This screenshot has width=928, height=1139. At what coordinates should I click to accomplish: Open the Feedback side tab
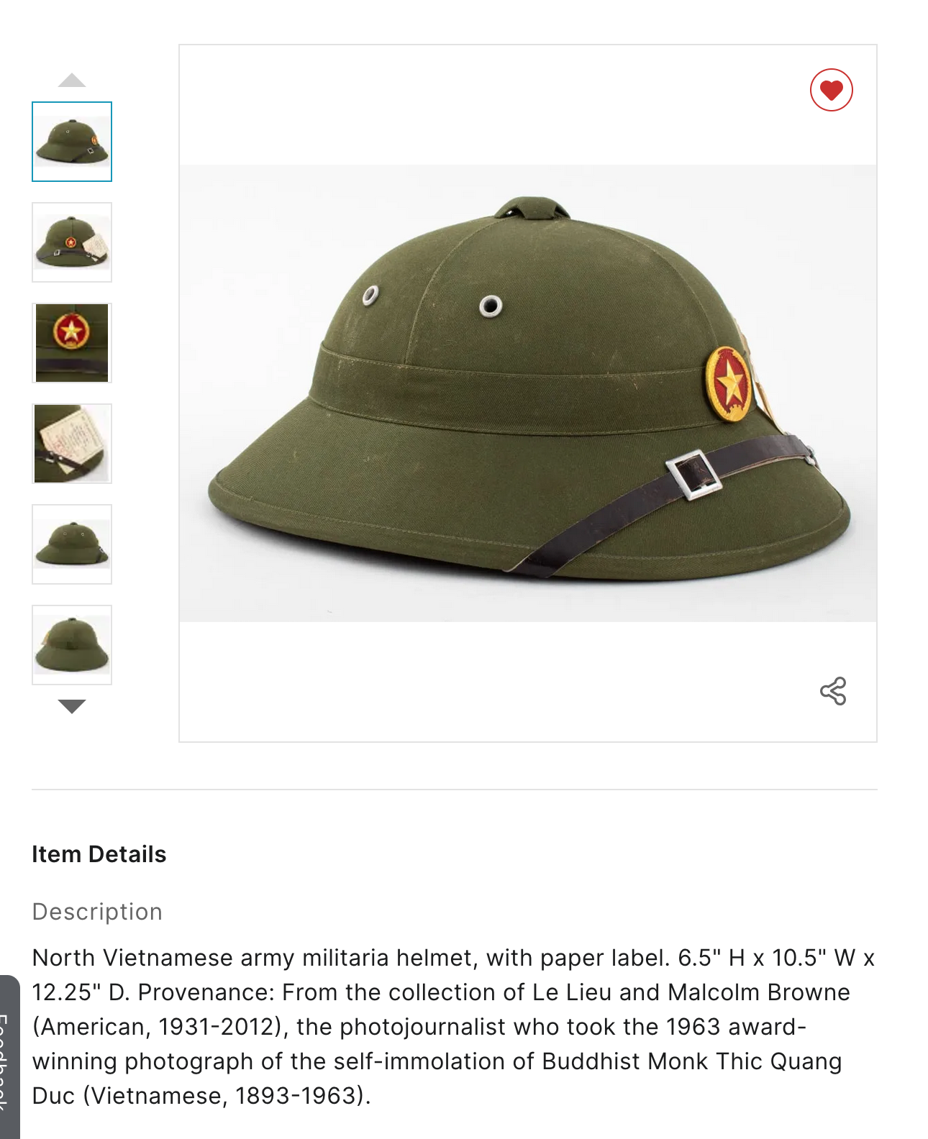(x=9, y=1057)
